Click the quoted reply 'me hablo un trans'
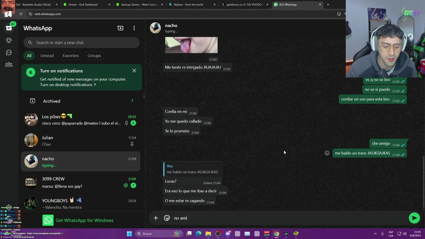This screenshot has width=425, height=239. click(x=192, y=169)
